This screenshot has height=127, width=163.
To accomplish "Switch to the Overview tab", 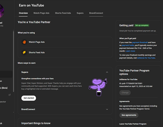I will click(23, 13).
